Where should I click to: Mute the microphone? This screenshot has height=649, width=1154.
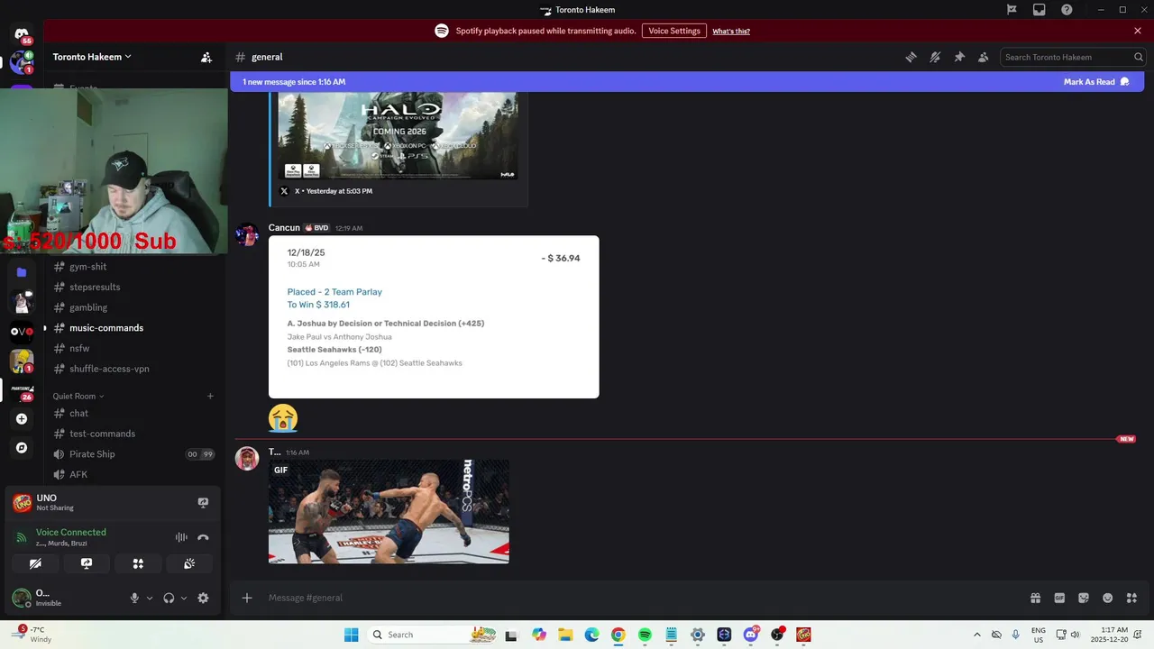[134, 598]
